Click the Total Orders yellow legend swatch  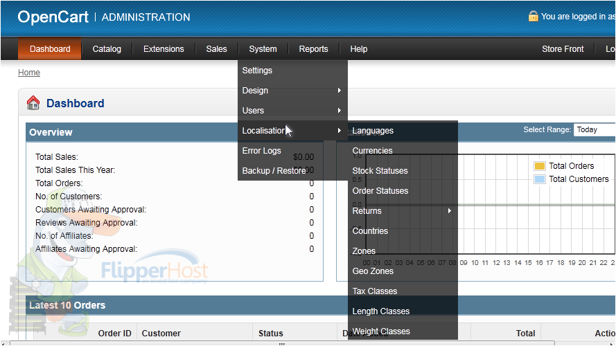[540, 166]
